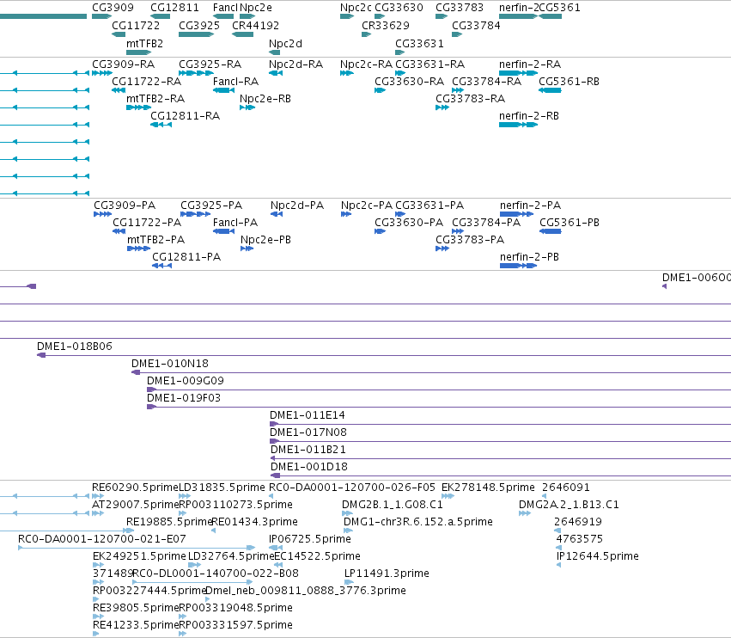The width and height of the screenshot is (731, 638).
Task: Select the Npc2d-PA protein feature
Action: coord(277,214)
